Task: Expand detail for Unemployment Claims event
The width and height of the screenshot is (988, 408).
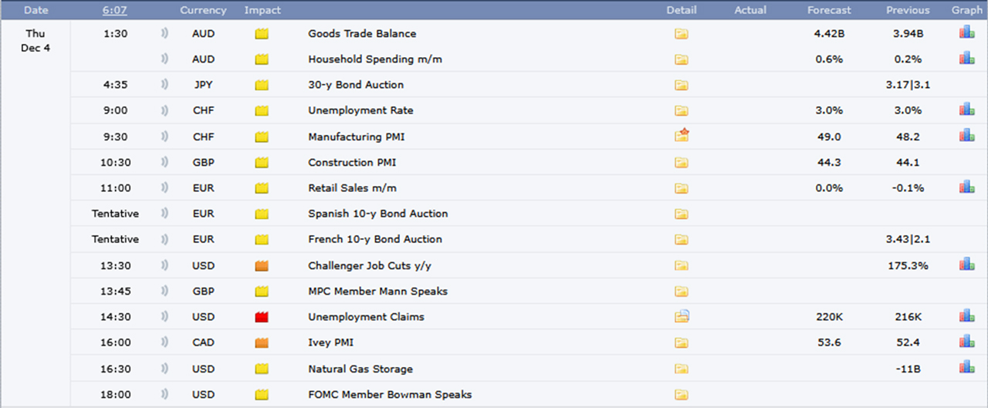Action: (681, 316)
